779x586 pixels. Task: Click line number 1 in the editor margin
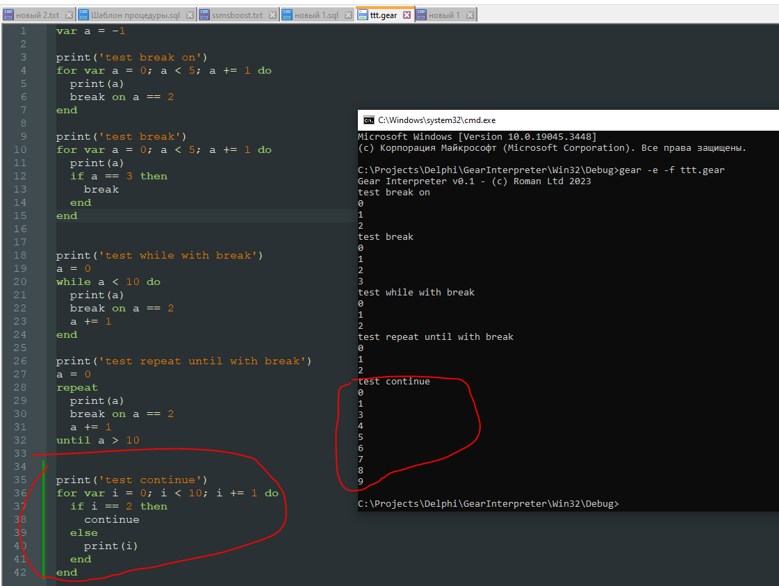click(23, 31)
